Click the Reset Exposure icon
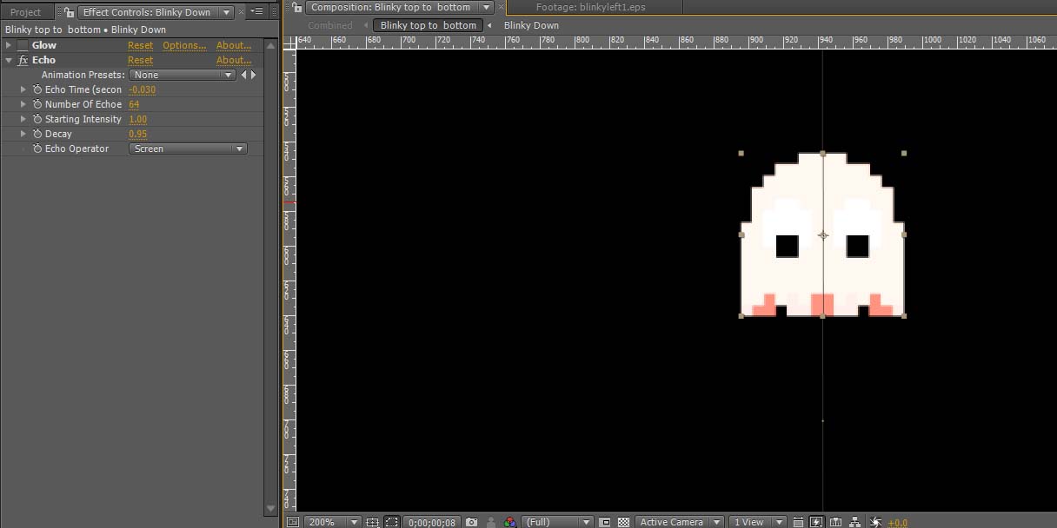This screenshot has width=1057, height=528. point(875,522)
